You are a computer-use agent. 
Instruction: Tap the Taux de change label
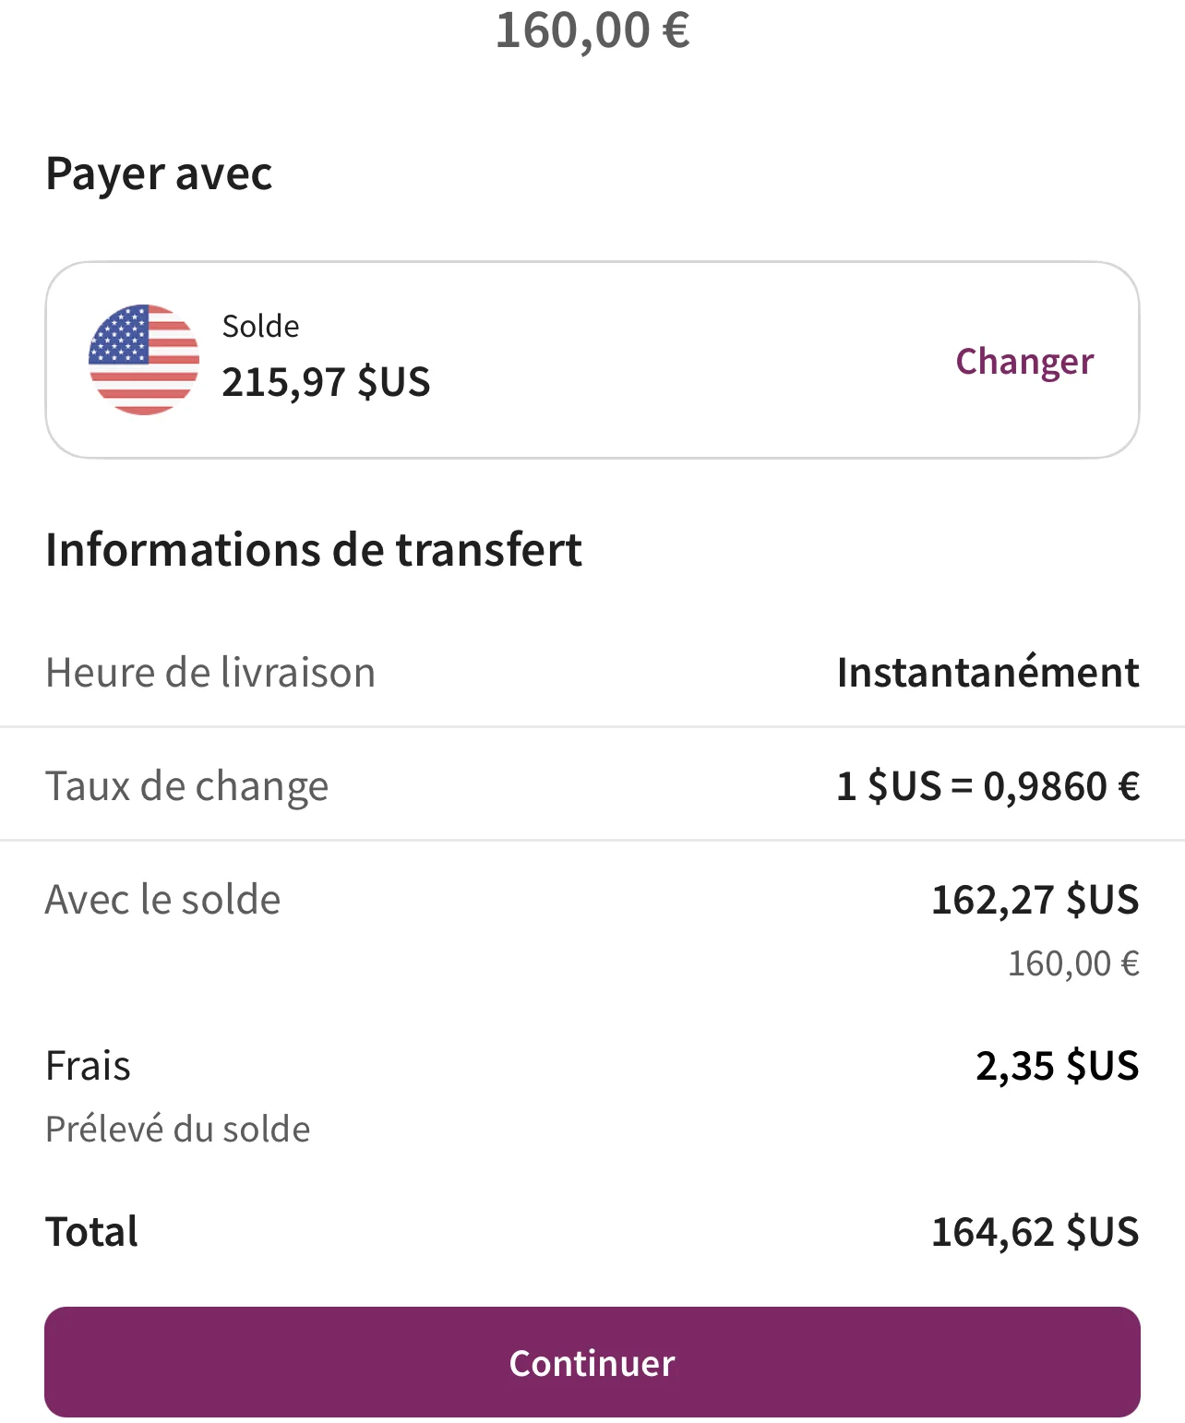(186, 786)
